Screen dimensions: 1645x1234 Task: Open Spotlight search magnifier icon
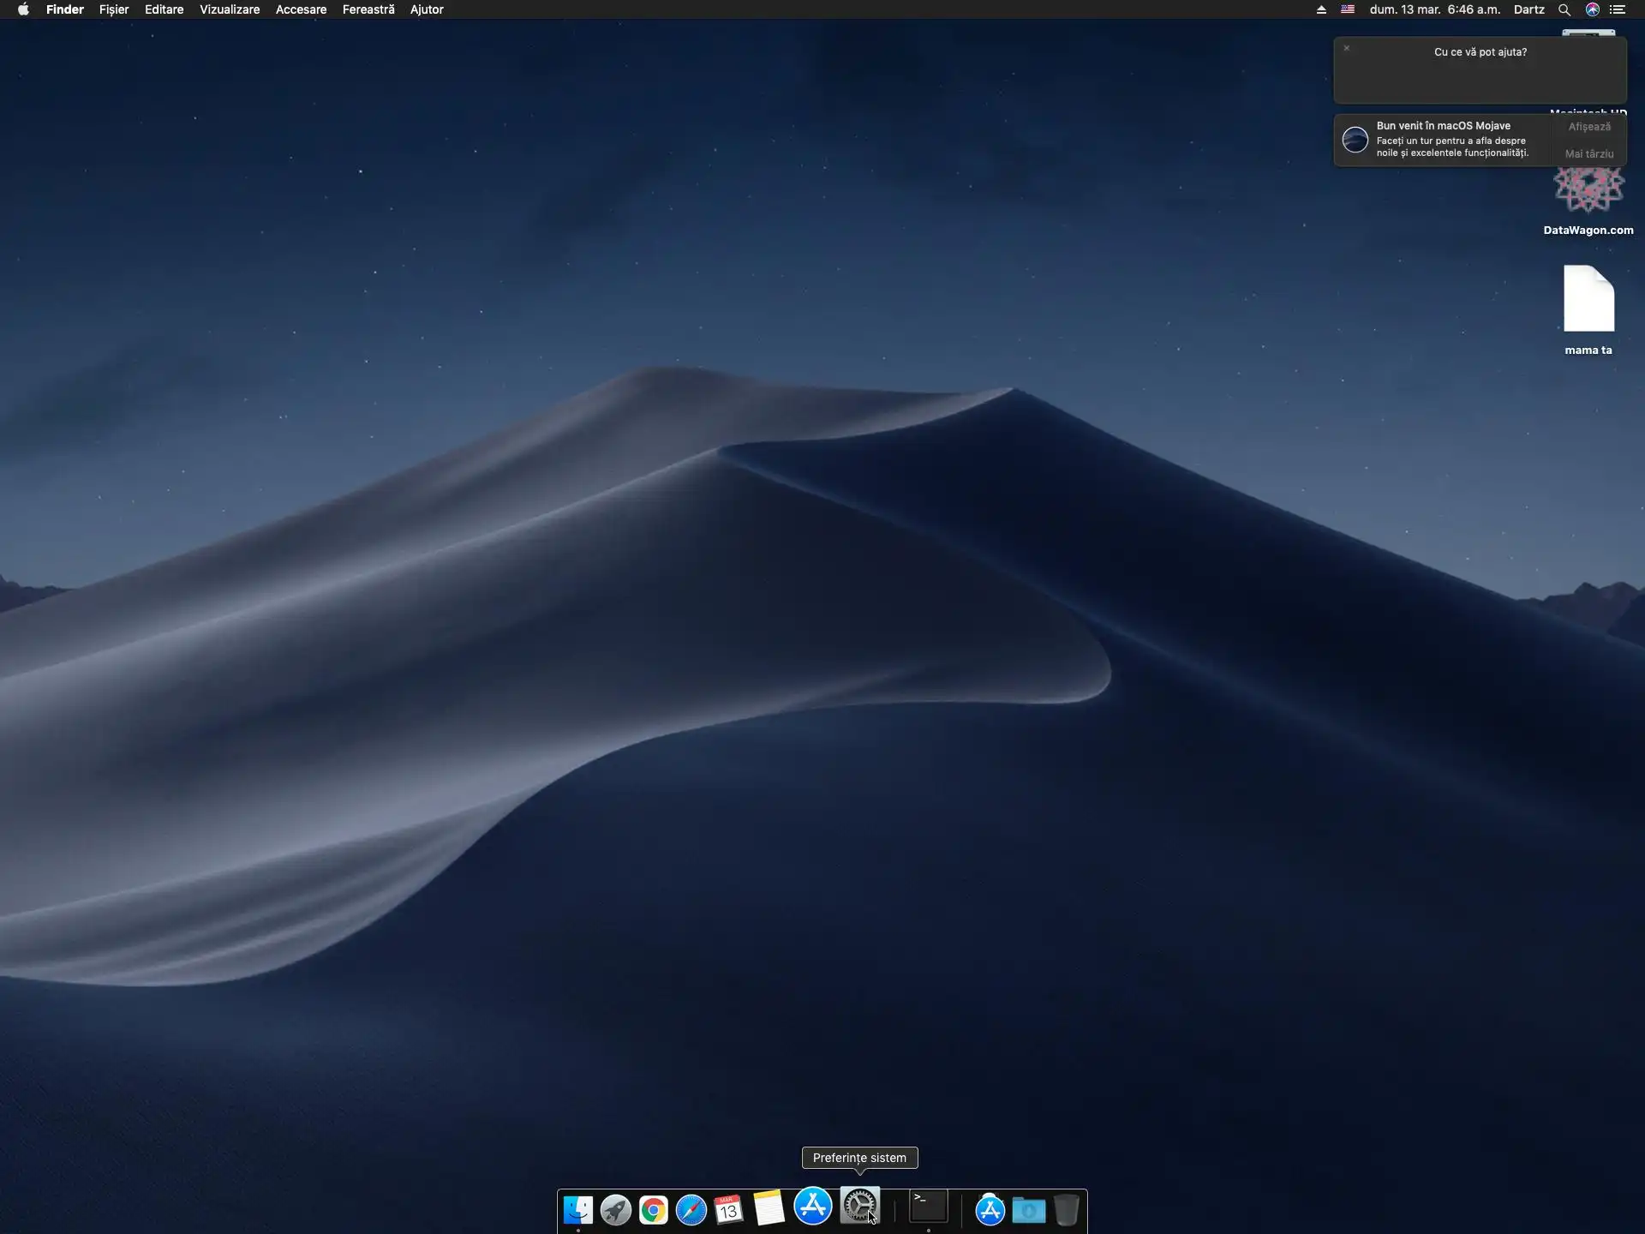[1564, 9]
